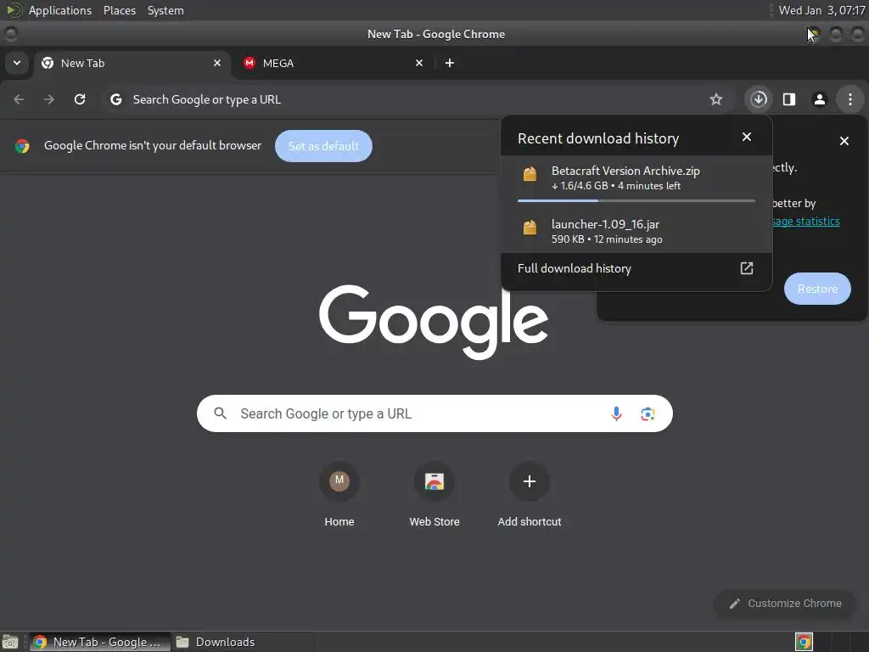Open the Home shortcut tile
The width and height of the screenshot is (869, 652).
(339, 494)
